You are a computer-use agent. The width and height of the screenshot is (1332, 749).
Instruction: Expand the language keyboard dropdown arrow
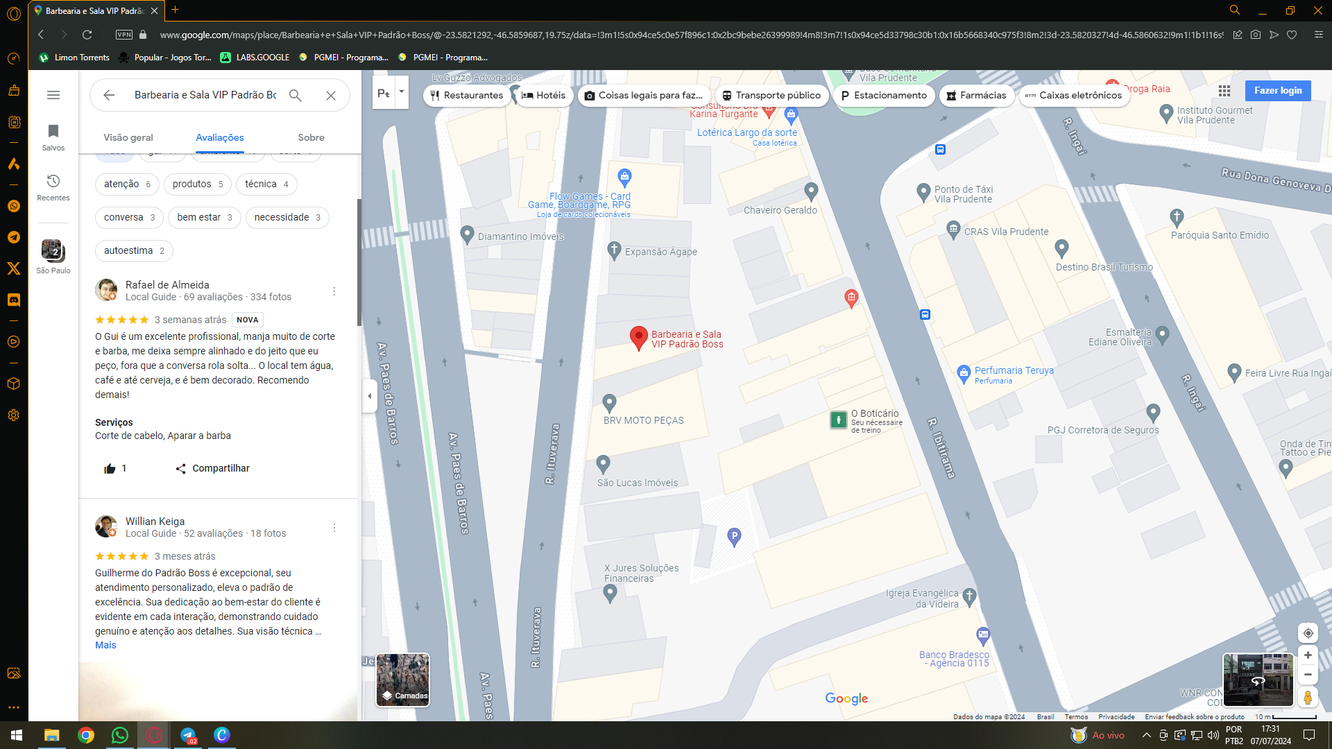[x=401, y=92]
